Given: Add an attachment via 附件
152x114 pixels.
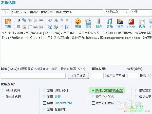Looking at the screenshot, I should (x=99, y=23).
